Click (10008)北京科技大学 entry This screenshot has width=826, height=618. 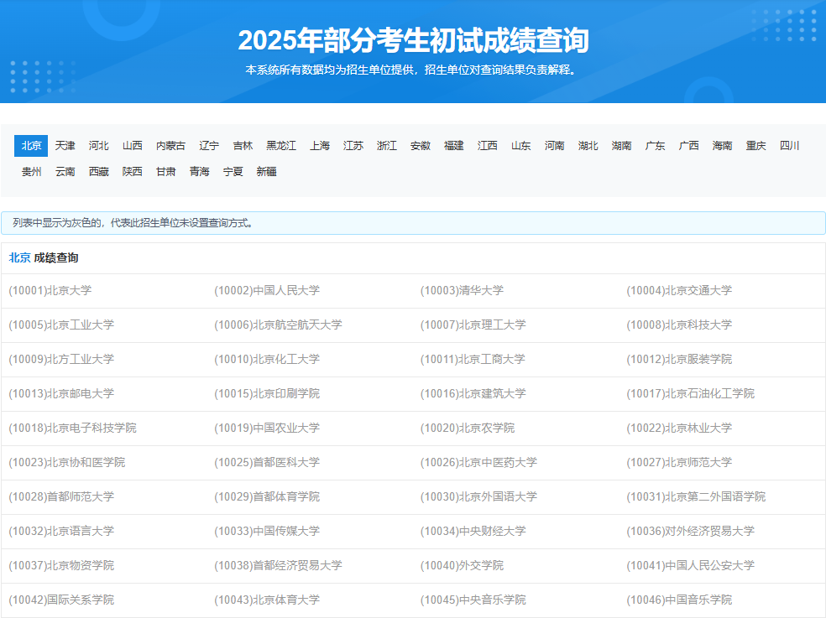pyautogui.click(x=679, y=325)
